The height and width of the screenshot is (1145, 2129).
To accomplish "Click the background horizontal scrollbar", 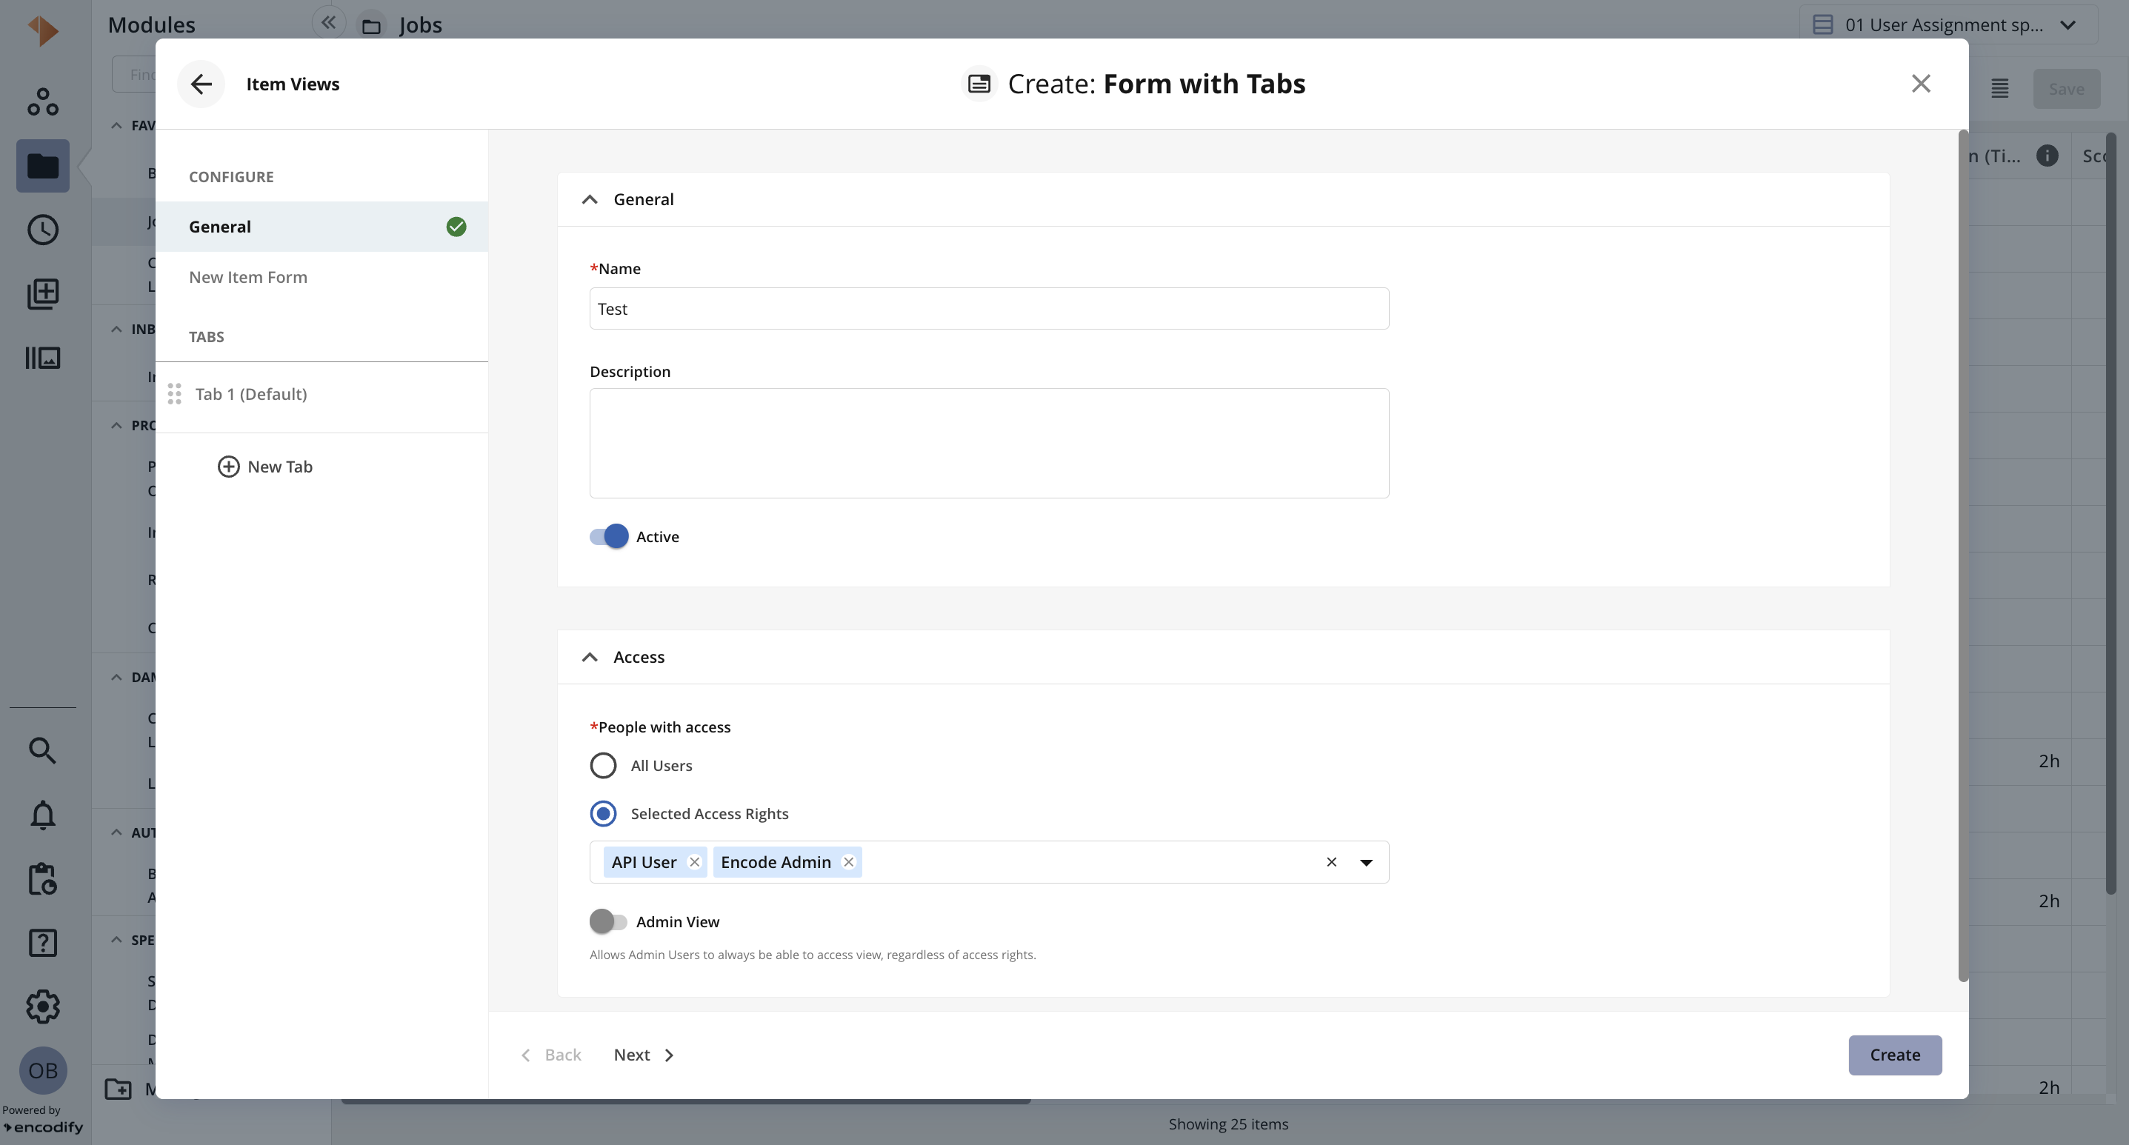I will click(686, 1101).
